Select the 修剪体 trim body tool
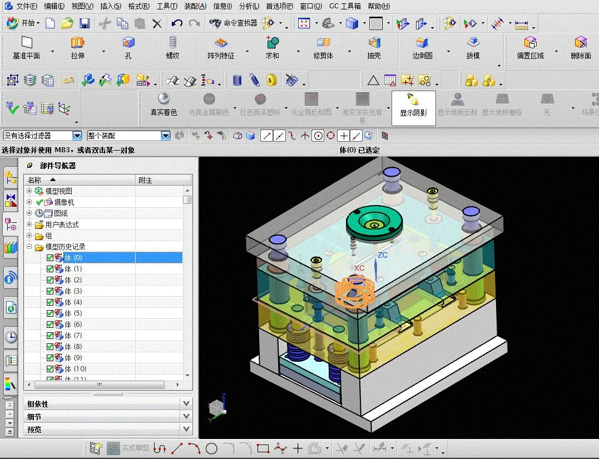This screenshot has height=459, width=599. (323, 48)
